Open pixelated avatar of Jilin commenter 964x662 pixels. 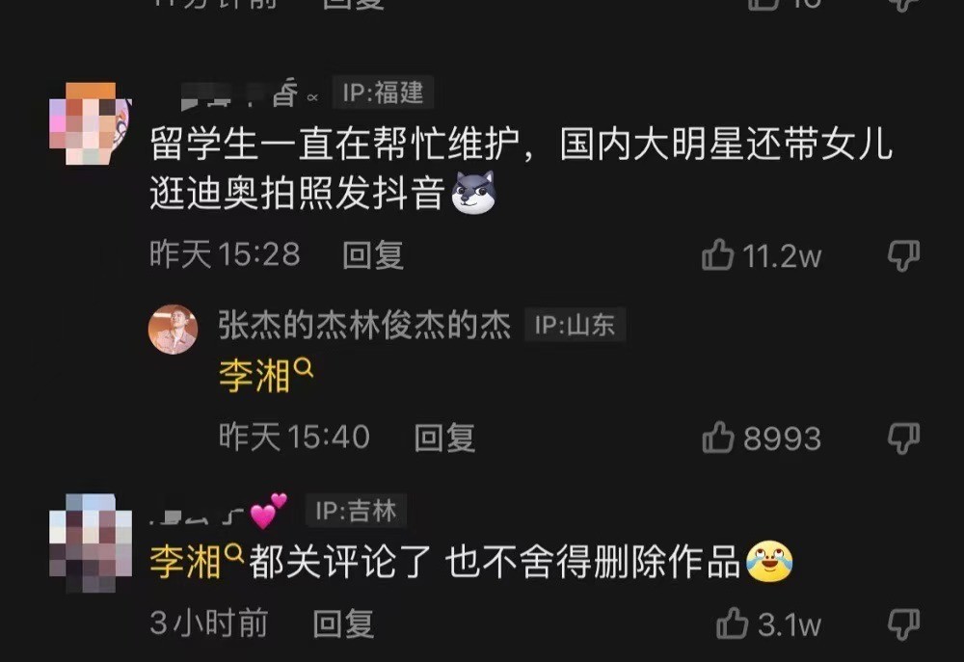pyautogui.click(x=90, y=543)
